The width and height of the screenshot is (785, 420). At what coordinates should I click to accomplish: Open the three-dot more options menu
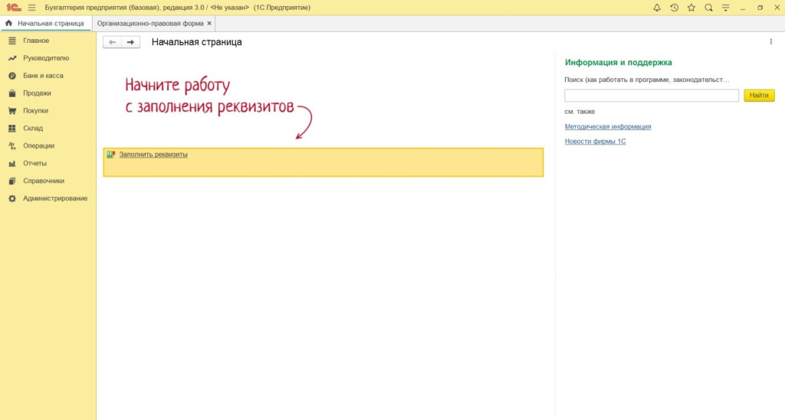point(770,42)
